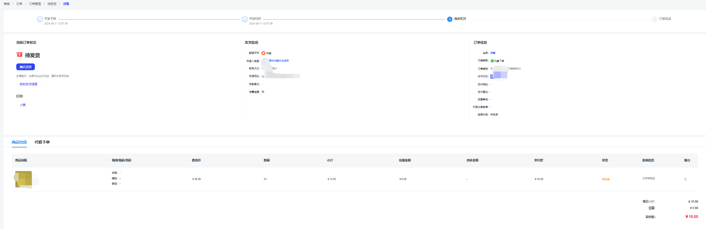Click the 买家付款 step checkmark icon
Screen dimensions: 706x229
tap(245, 19)
